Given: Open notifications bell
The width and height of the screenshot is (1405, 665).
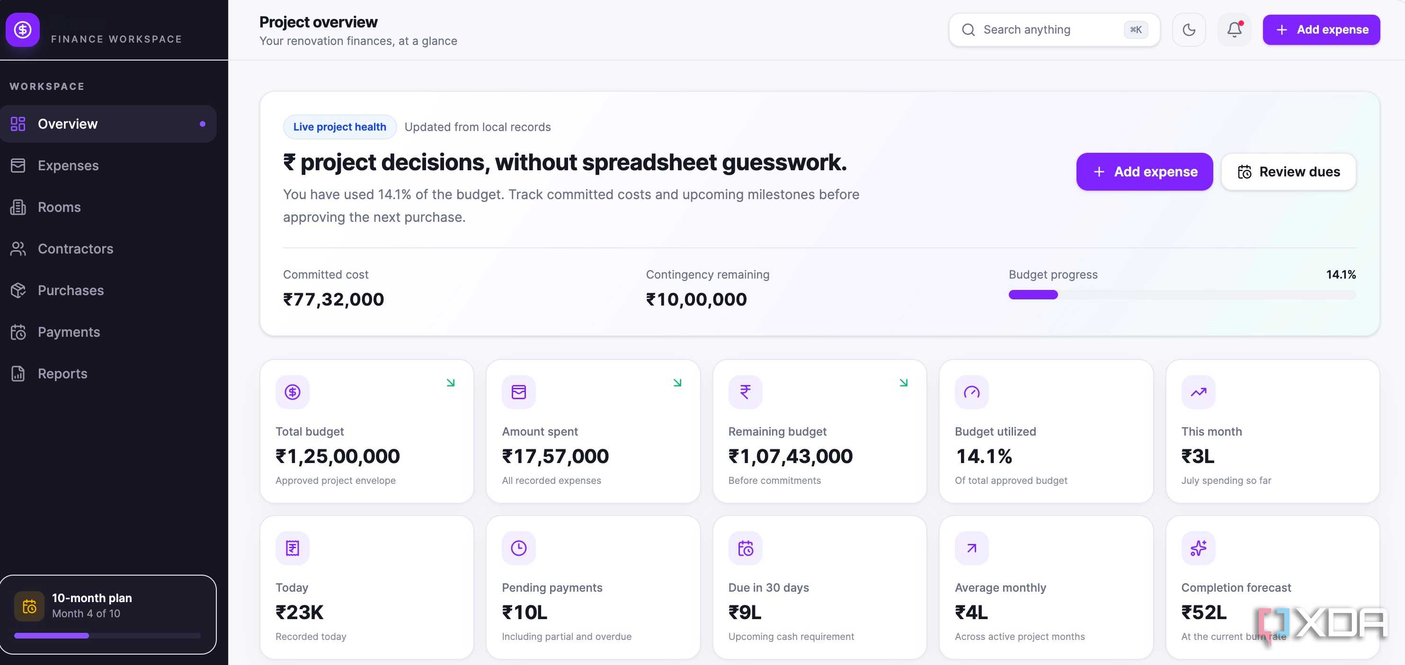Looking at the screenshot, I should pyautogui.click(x=1235, y=29).
